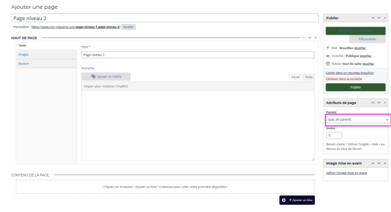Viewport: 391px width, 212px height.
Task: Select the Texte tab in Haut de page
Action: [46, 46]
